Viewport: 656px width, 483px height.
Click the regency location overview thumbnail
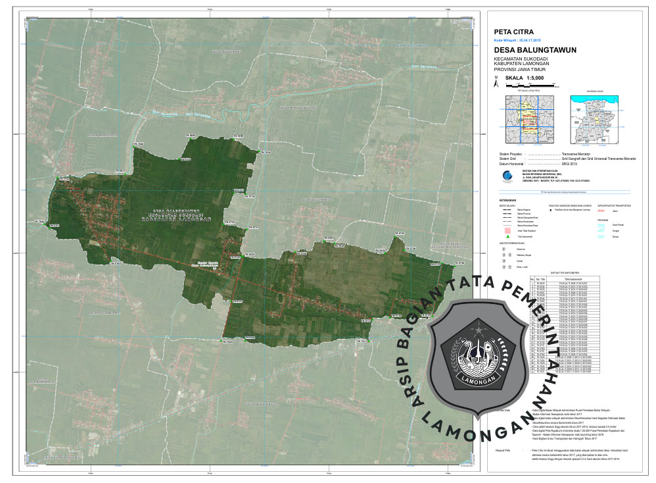click(594, 119)
